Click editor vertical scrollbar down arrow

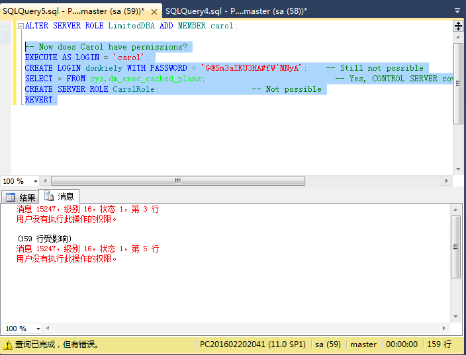(458, 169)
